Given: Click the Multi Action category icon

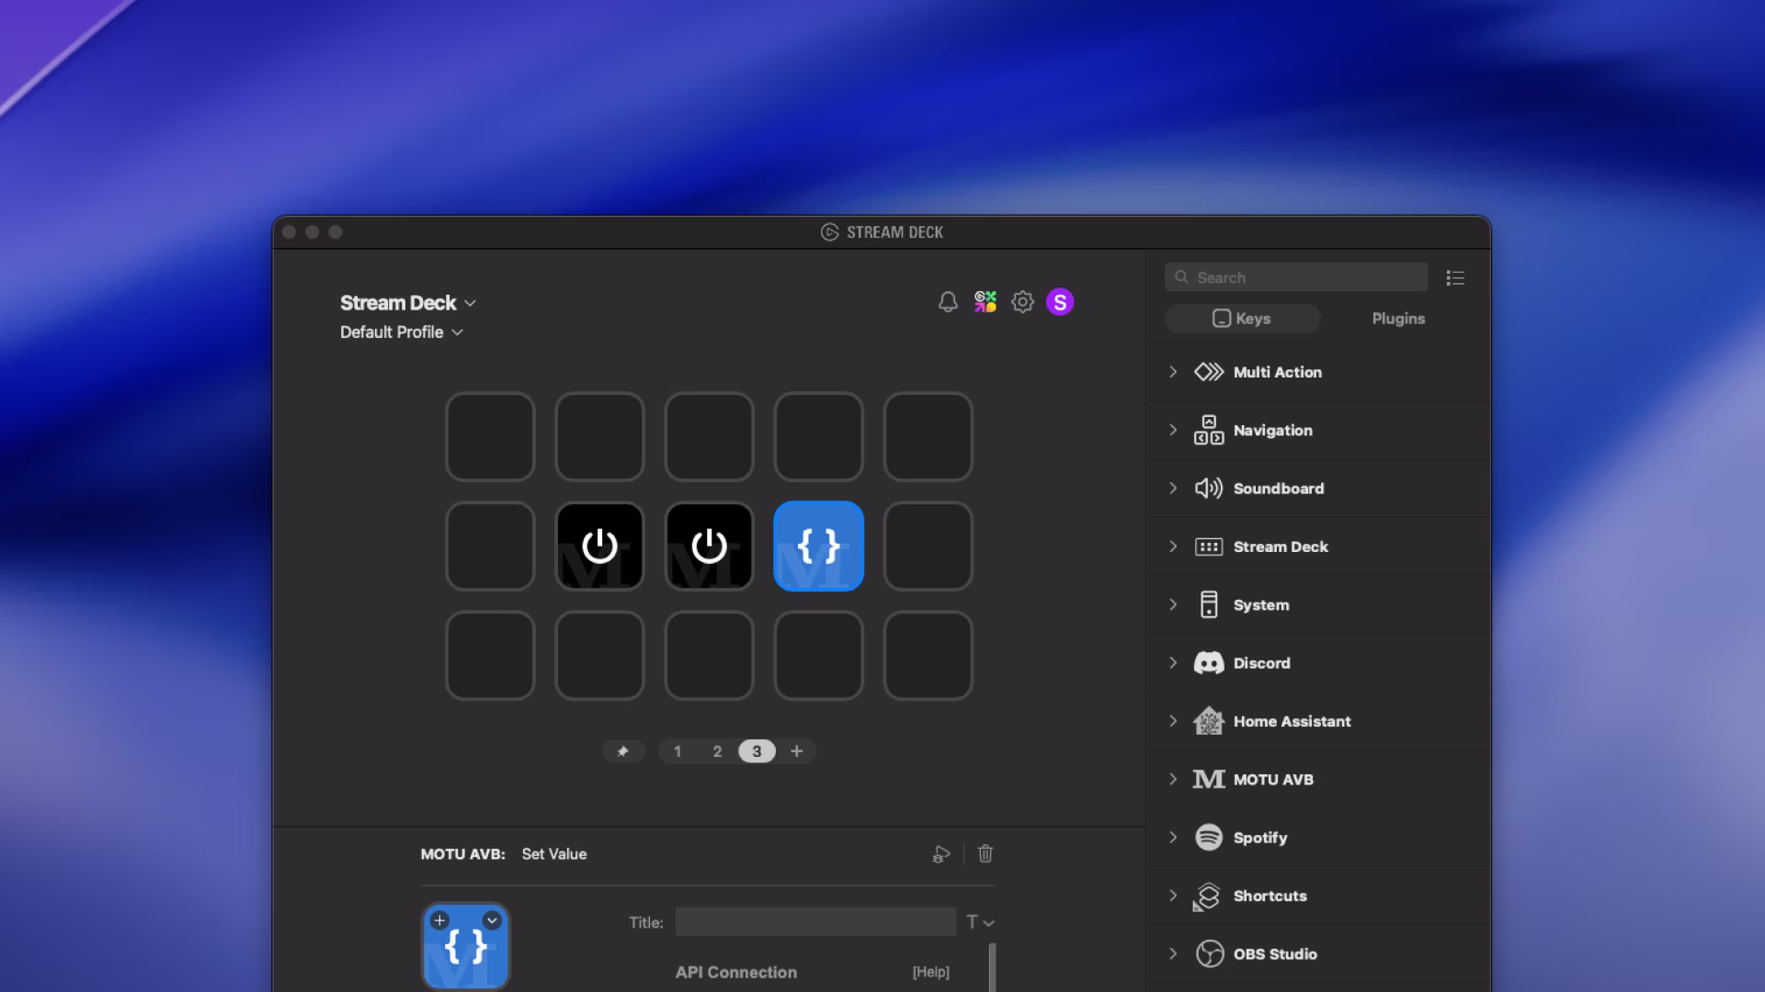Looking at the screenshot, I should (1209, 372).
